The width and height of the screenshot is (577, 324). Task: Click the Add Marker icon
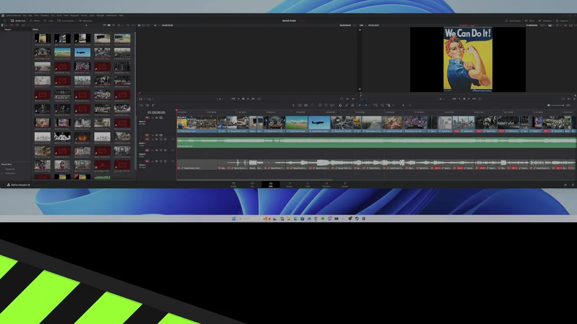point(366,105)
